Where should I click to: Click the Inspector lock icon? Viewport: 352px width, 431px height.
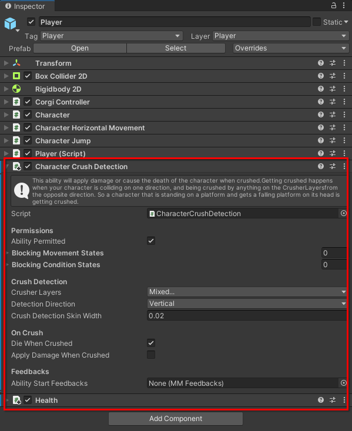pyautogui.click(x=333, y=5)
